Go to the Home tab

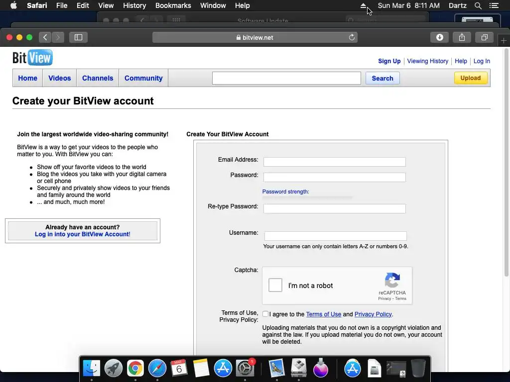point(28,78)
